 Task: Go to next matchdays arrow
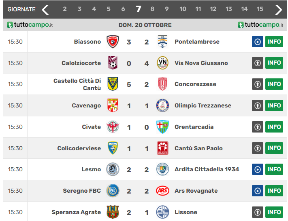click(278, 9)
